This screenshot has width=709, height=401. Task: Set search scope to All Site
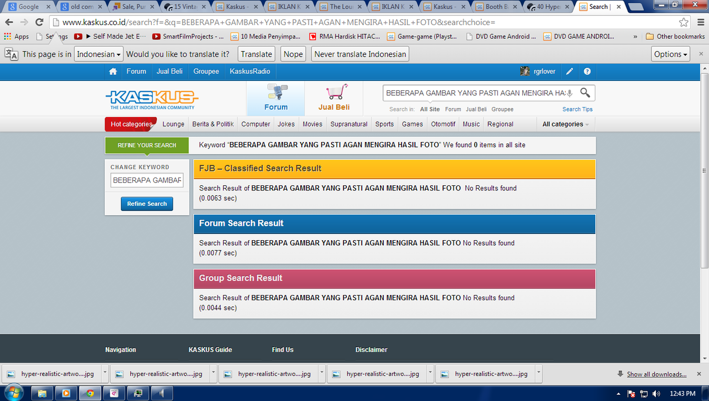(x=430, y=109)
